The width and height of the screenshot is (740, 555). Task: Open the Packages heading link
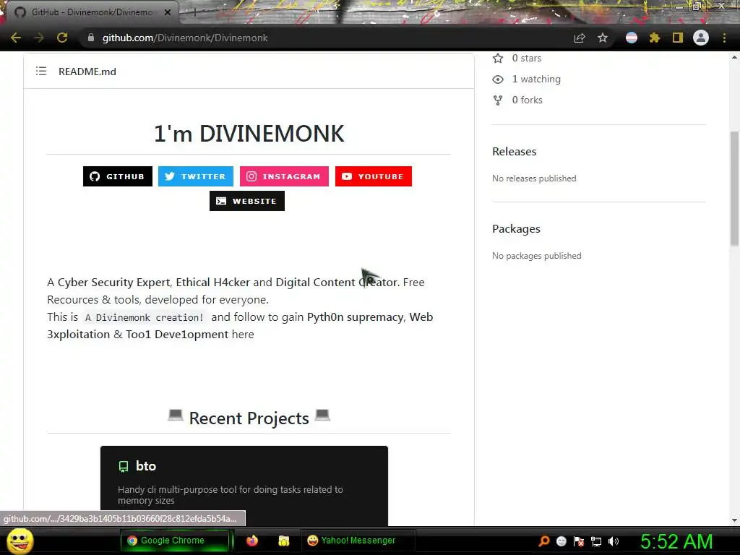[x=516, y=229]
